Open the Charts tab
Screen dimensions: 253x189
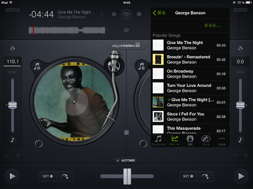(175, 140)
